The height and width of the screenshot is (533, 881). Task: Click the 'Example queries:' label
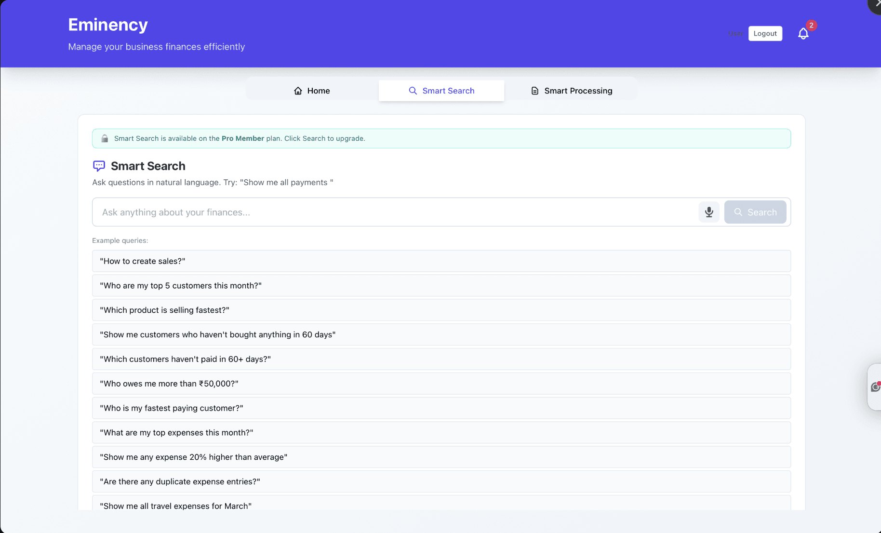(x=120, y=240)
